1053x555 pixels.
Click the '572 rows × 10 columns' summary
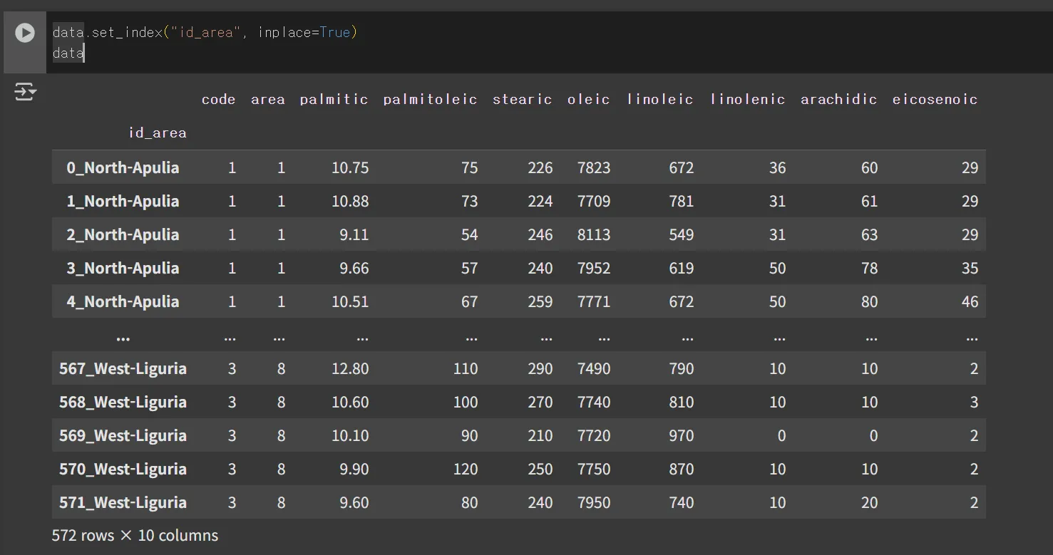click(x=135, y=536)
